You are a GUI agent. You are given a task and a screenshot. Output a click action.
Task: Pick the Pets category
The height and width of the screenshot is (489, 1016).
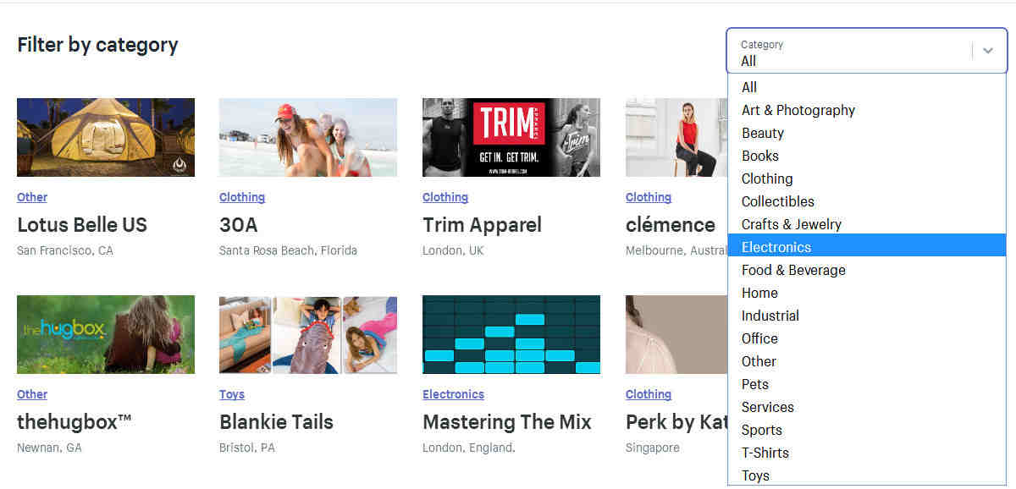pyautogui.click(x=867, y=384)
